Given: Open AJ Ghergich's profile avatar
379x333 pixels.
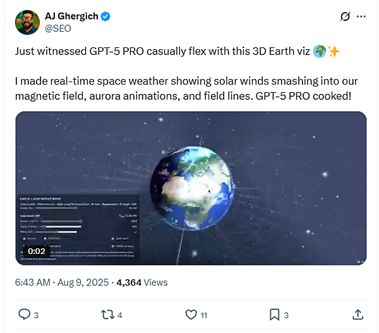Looking at the screenshot, I should 27,21.
